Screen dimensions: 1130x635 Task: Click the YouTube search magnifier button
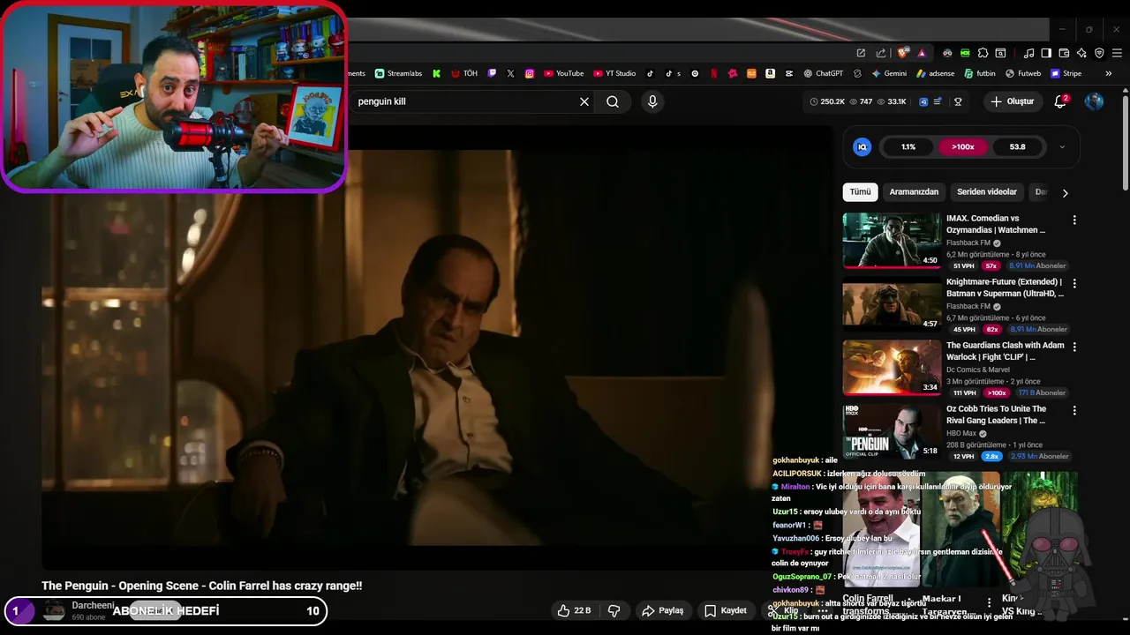(613, 101)
